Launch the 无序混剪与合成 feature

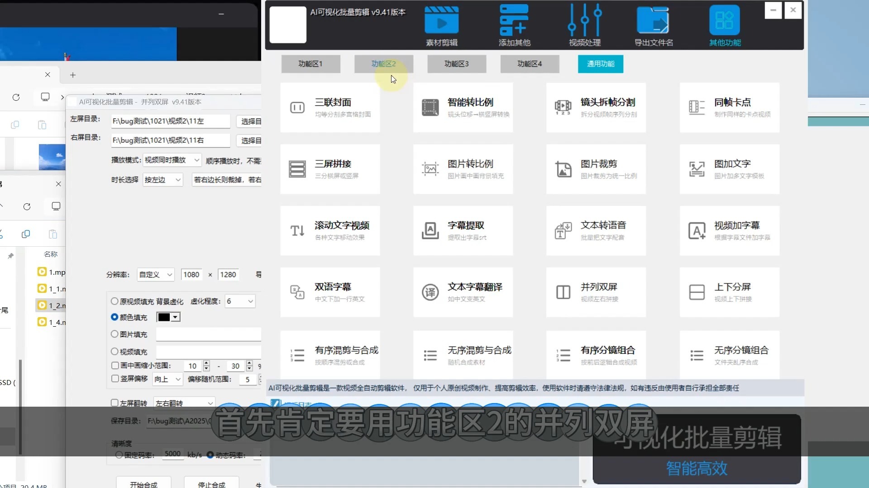click(x=463, y=355)
